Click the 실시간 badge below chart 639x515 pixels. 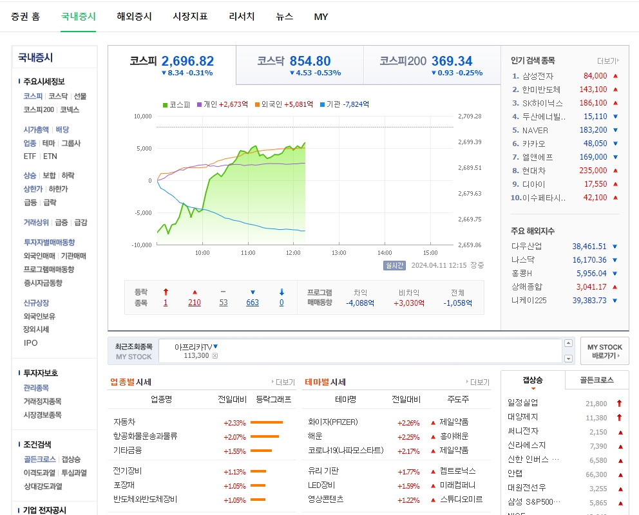[394, 265]
